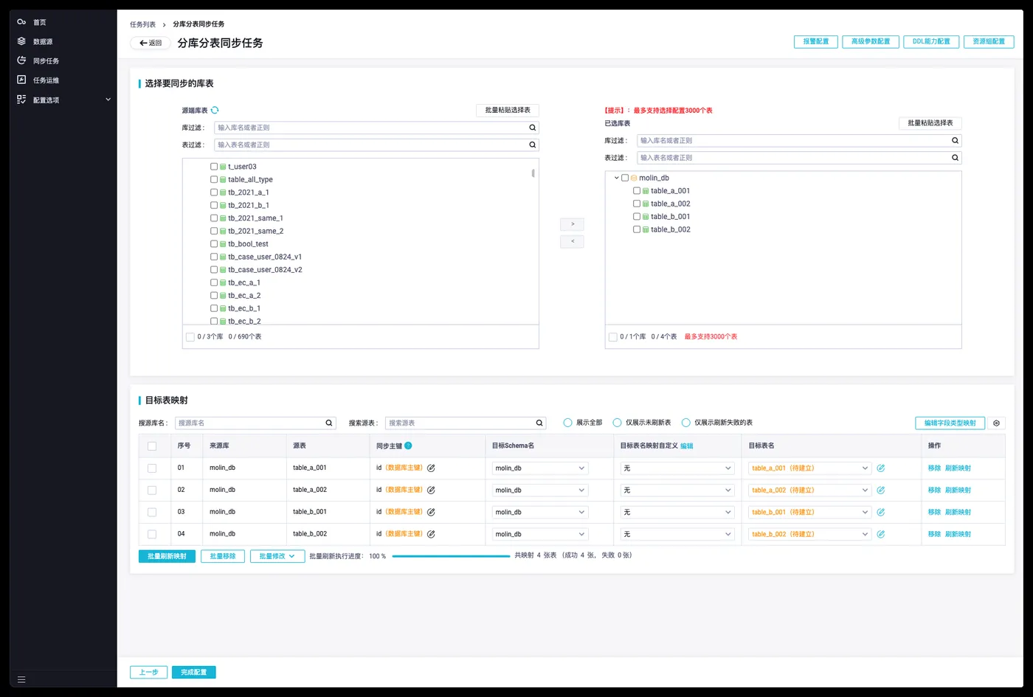Focus the source 库过滤 input field
Screen dimensions: 1033x697
[376, 128]
